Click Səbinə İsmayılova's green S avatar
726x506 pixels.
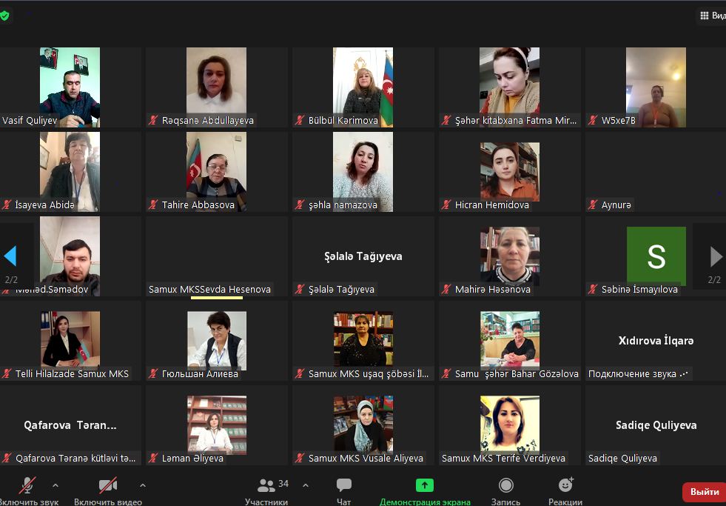click(656, 256)
